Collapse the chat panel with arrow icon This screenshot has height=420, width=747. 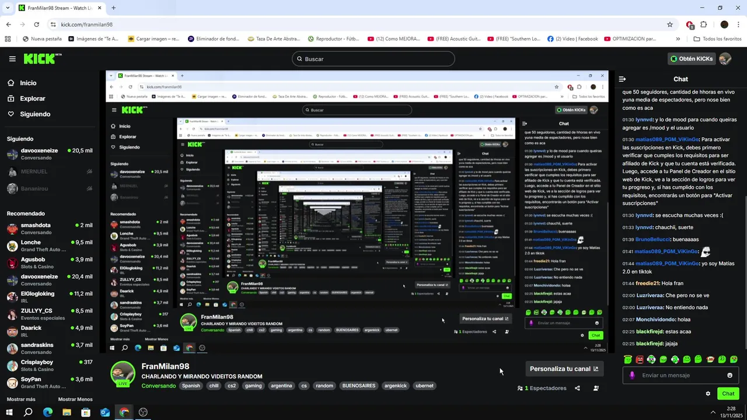pos(622,79)
